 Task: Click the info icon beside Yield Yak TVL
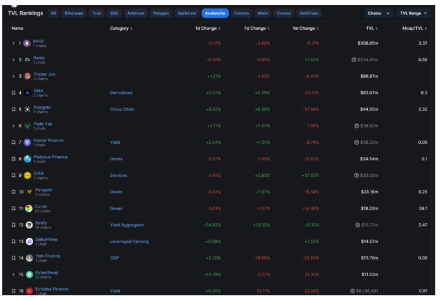click(357, 126)
